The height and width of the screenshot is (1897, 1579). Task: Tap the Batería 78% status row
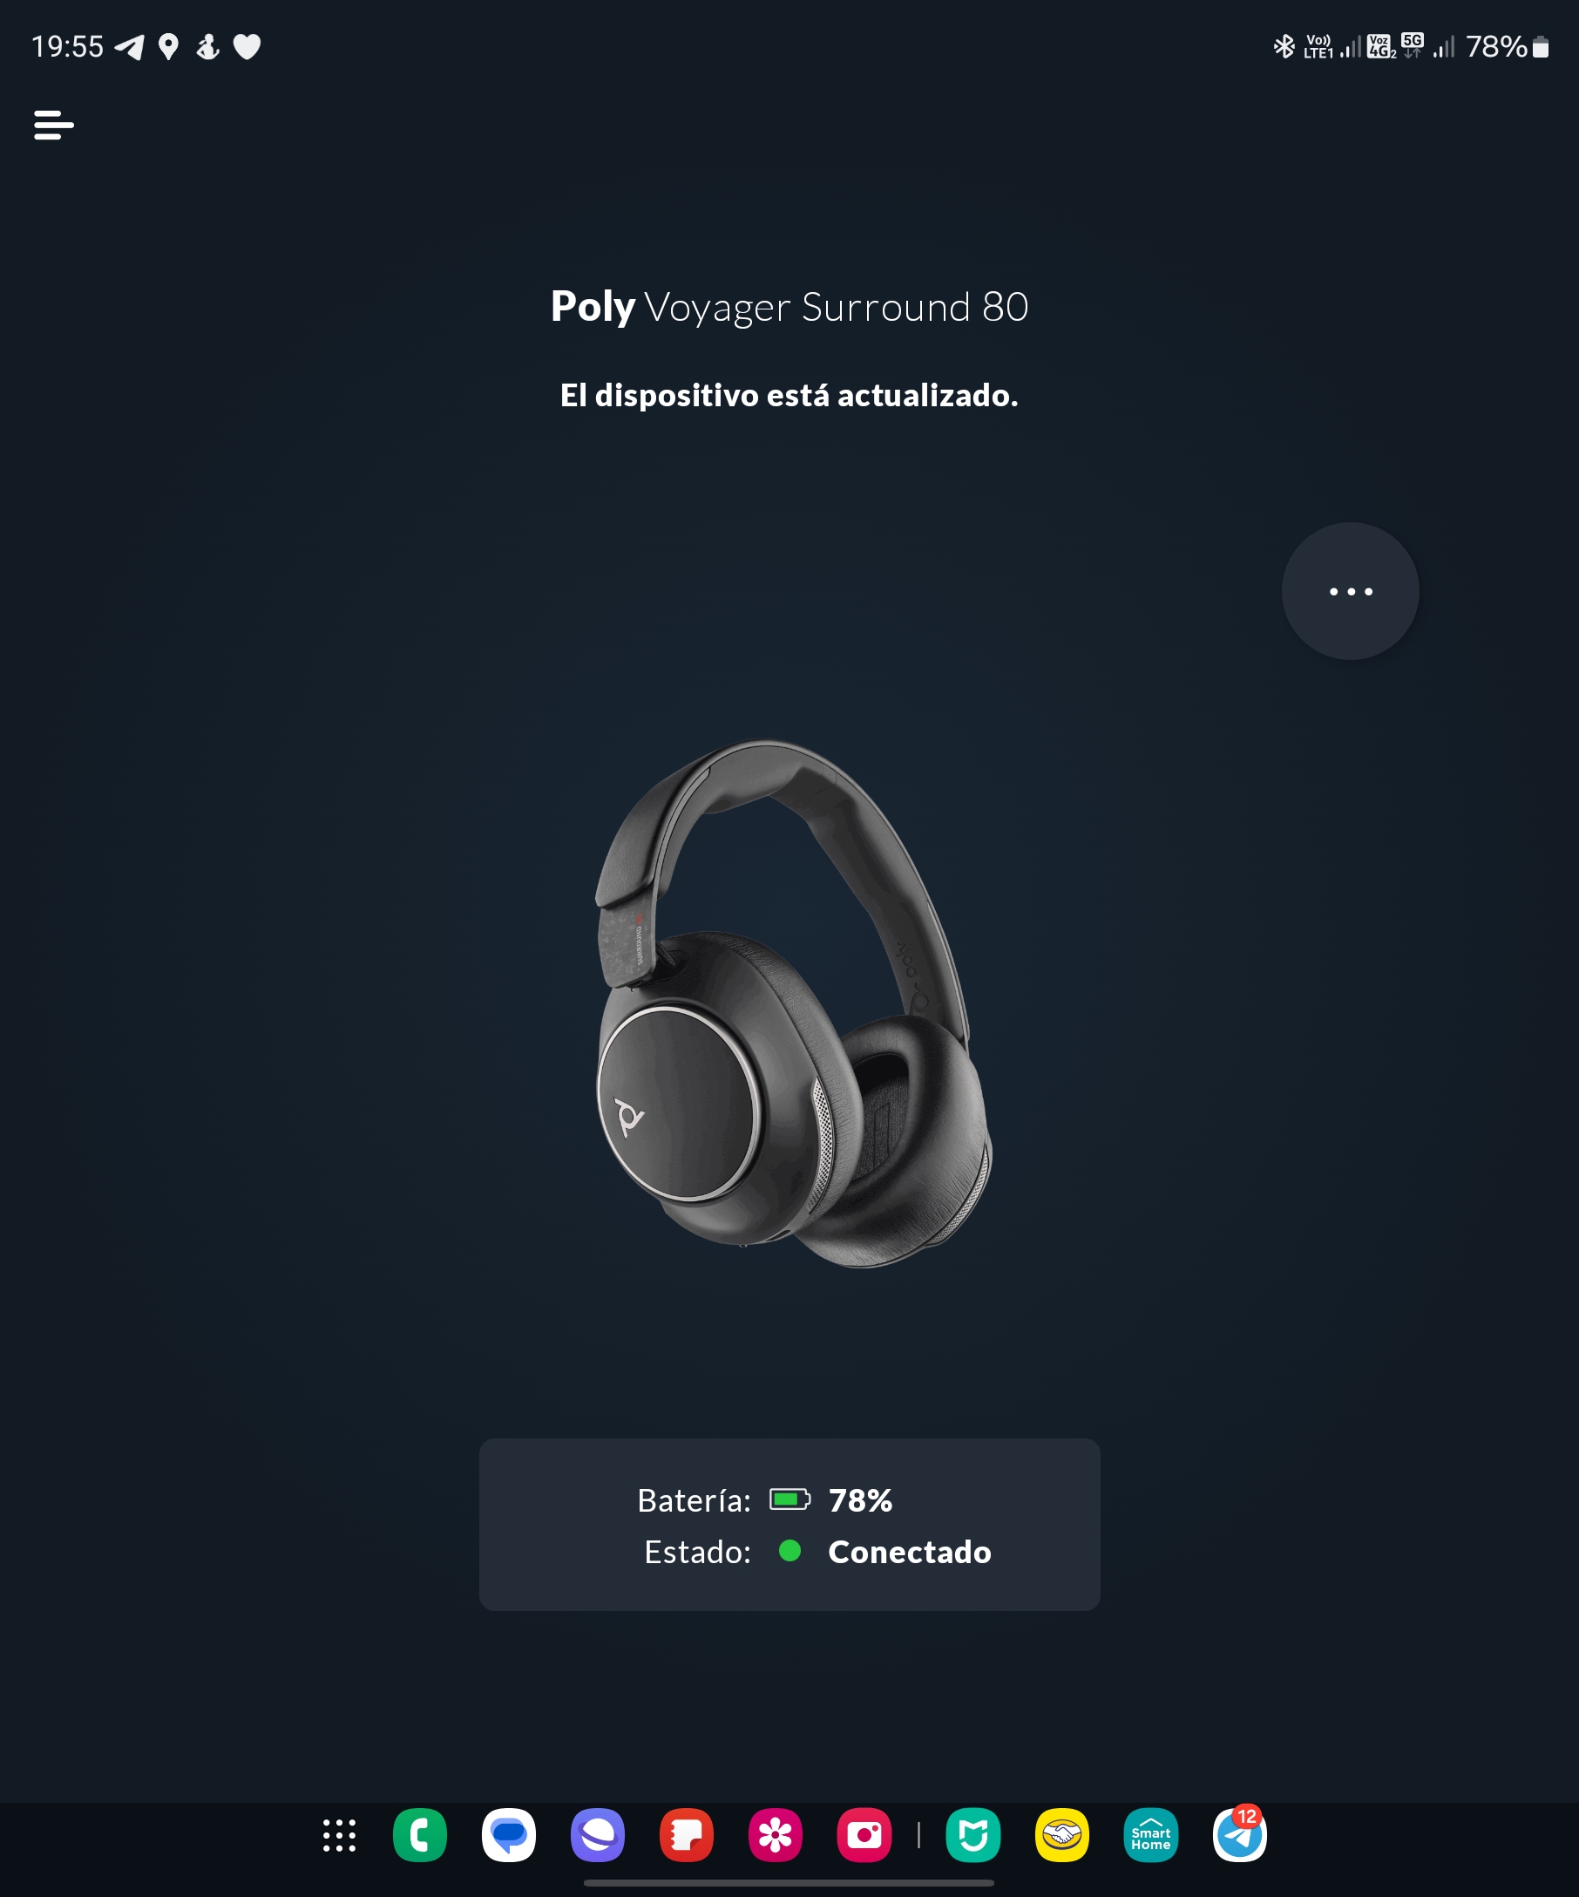(765, 1499)
